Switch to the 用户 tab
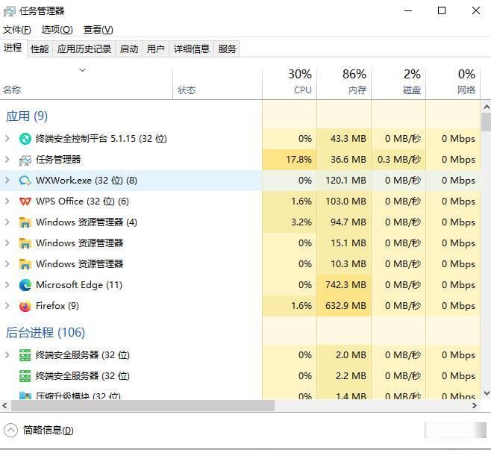491x450 pixels. [156, 49]
